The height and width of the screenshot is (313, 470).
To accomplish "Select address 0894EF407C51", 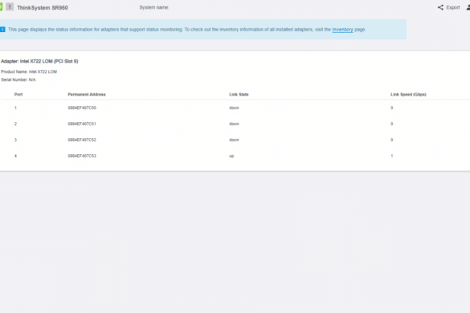I will (x=82, y=124).
